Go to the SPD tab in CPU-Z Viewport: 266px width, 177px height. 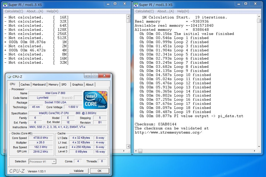[x=64, y=85]
